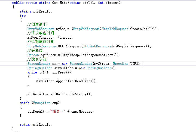Viewport: 196px width, 132px height.
Task: Click the myReq.Timeout assignment line
Action: tap(50, 38)
